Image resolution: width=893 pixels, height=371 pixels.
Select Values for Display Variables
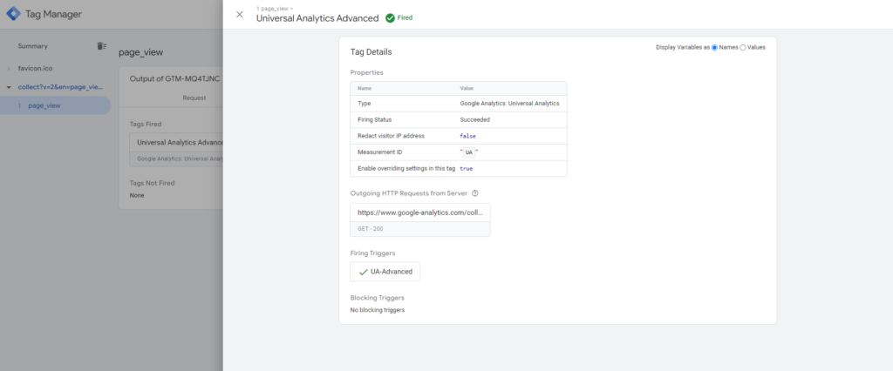point(743,48)
